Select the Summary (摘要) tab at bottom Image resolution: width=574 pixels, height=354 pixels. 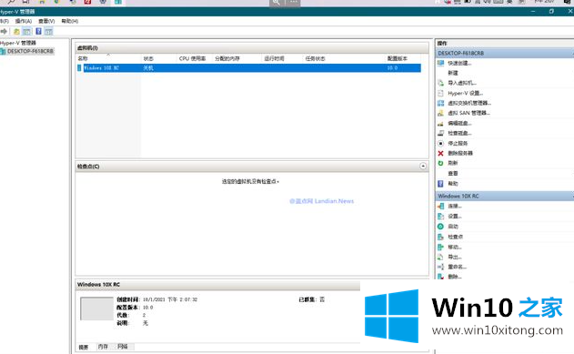point(84,347)
